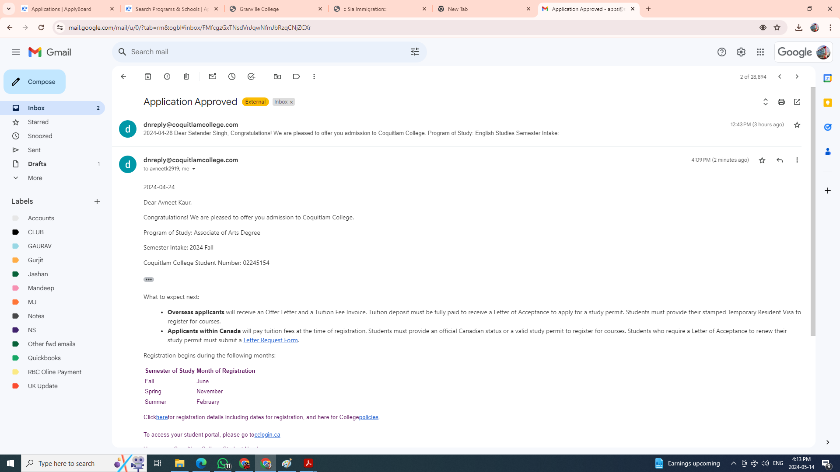
Task: Show search options filter icon
Action: [415, 52]
